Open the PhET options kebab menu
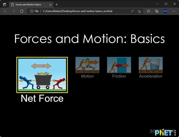 (x=175, y=133)
